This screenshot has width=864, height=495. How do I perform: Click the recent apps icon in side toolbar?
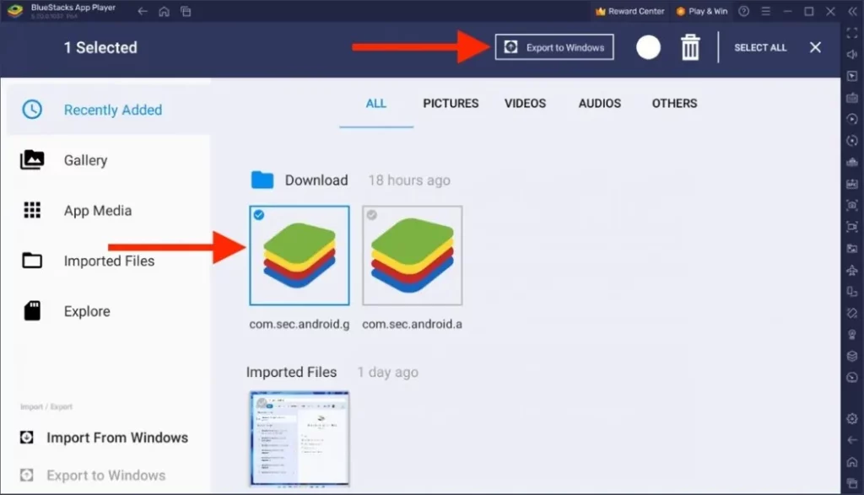point(852,483)
